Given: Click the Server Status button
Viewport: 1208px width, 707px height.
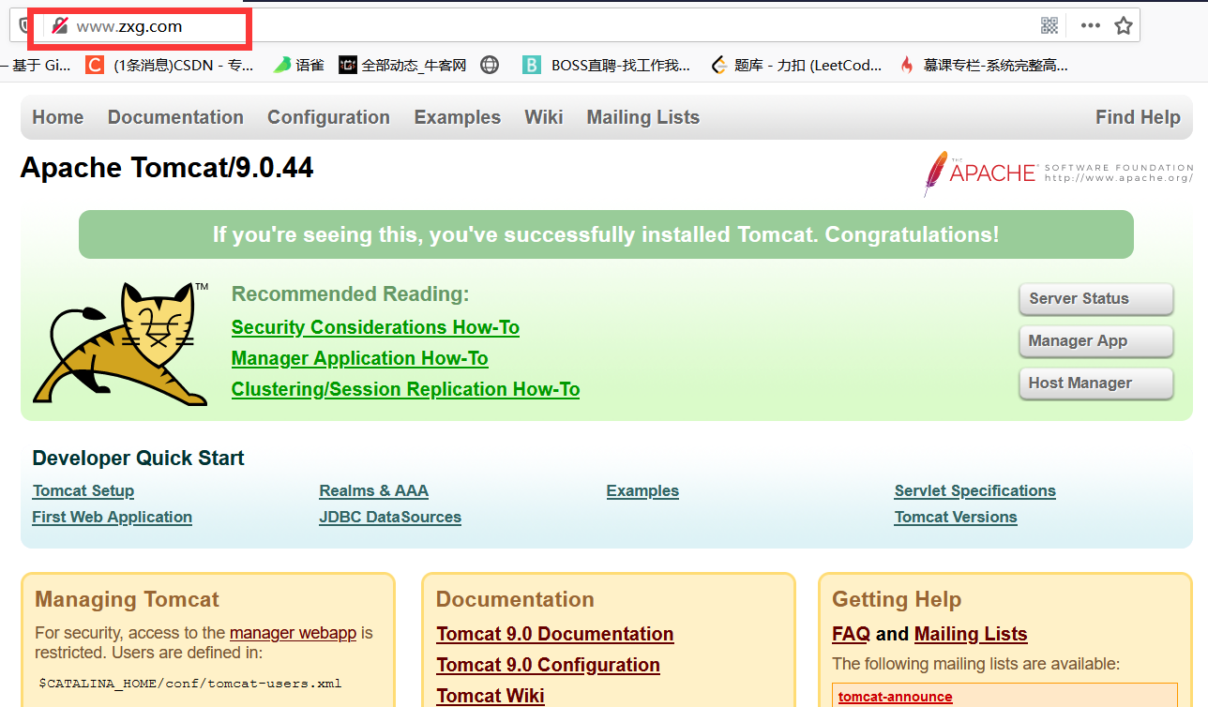Looking at the screenshot, I should pos(1095,299).
